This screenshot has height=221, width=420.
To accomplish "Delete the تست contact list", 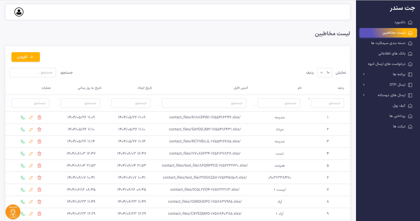I will coord(39,154).
